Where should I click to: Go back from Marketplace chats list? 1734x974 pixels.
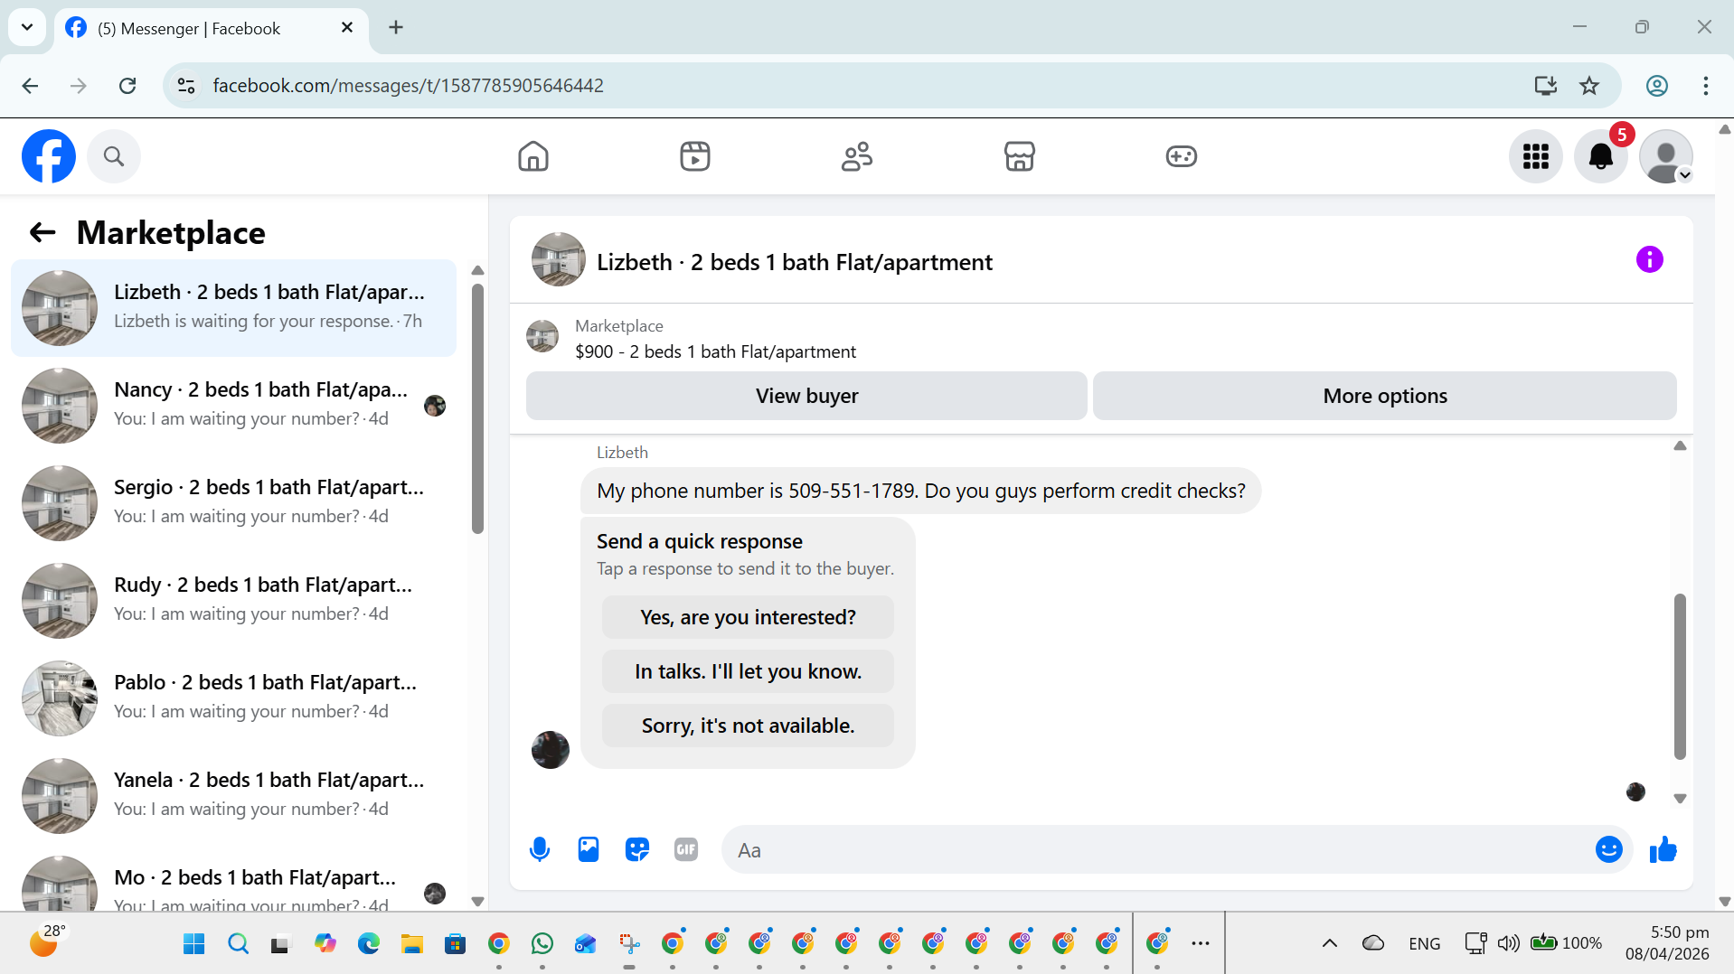[42, 233]
